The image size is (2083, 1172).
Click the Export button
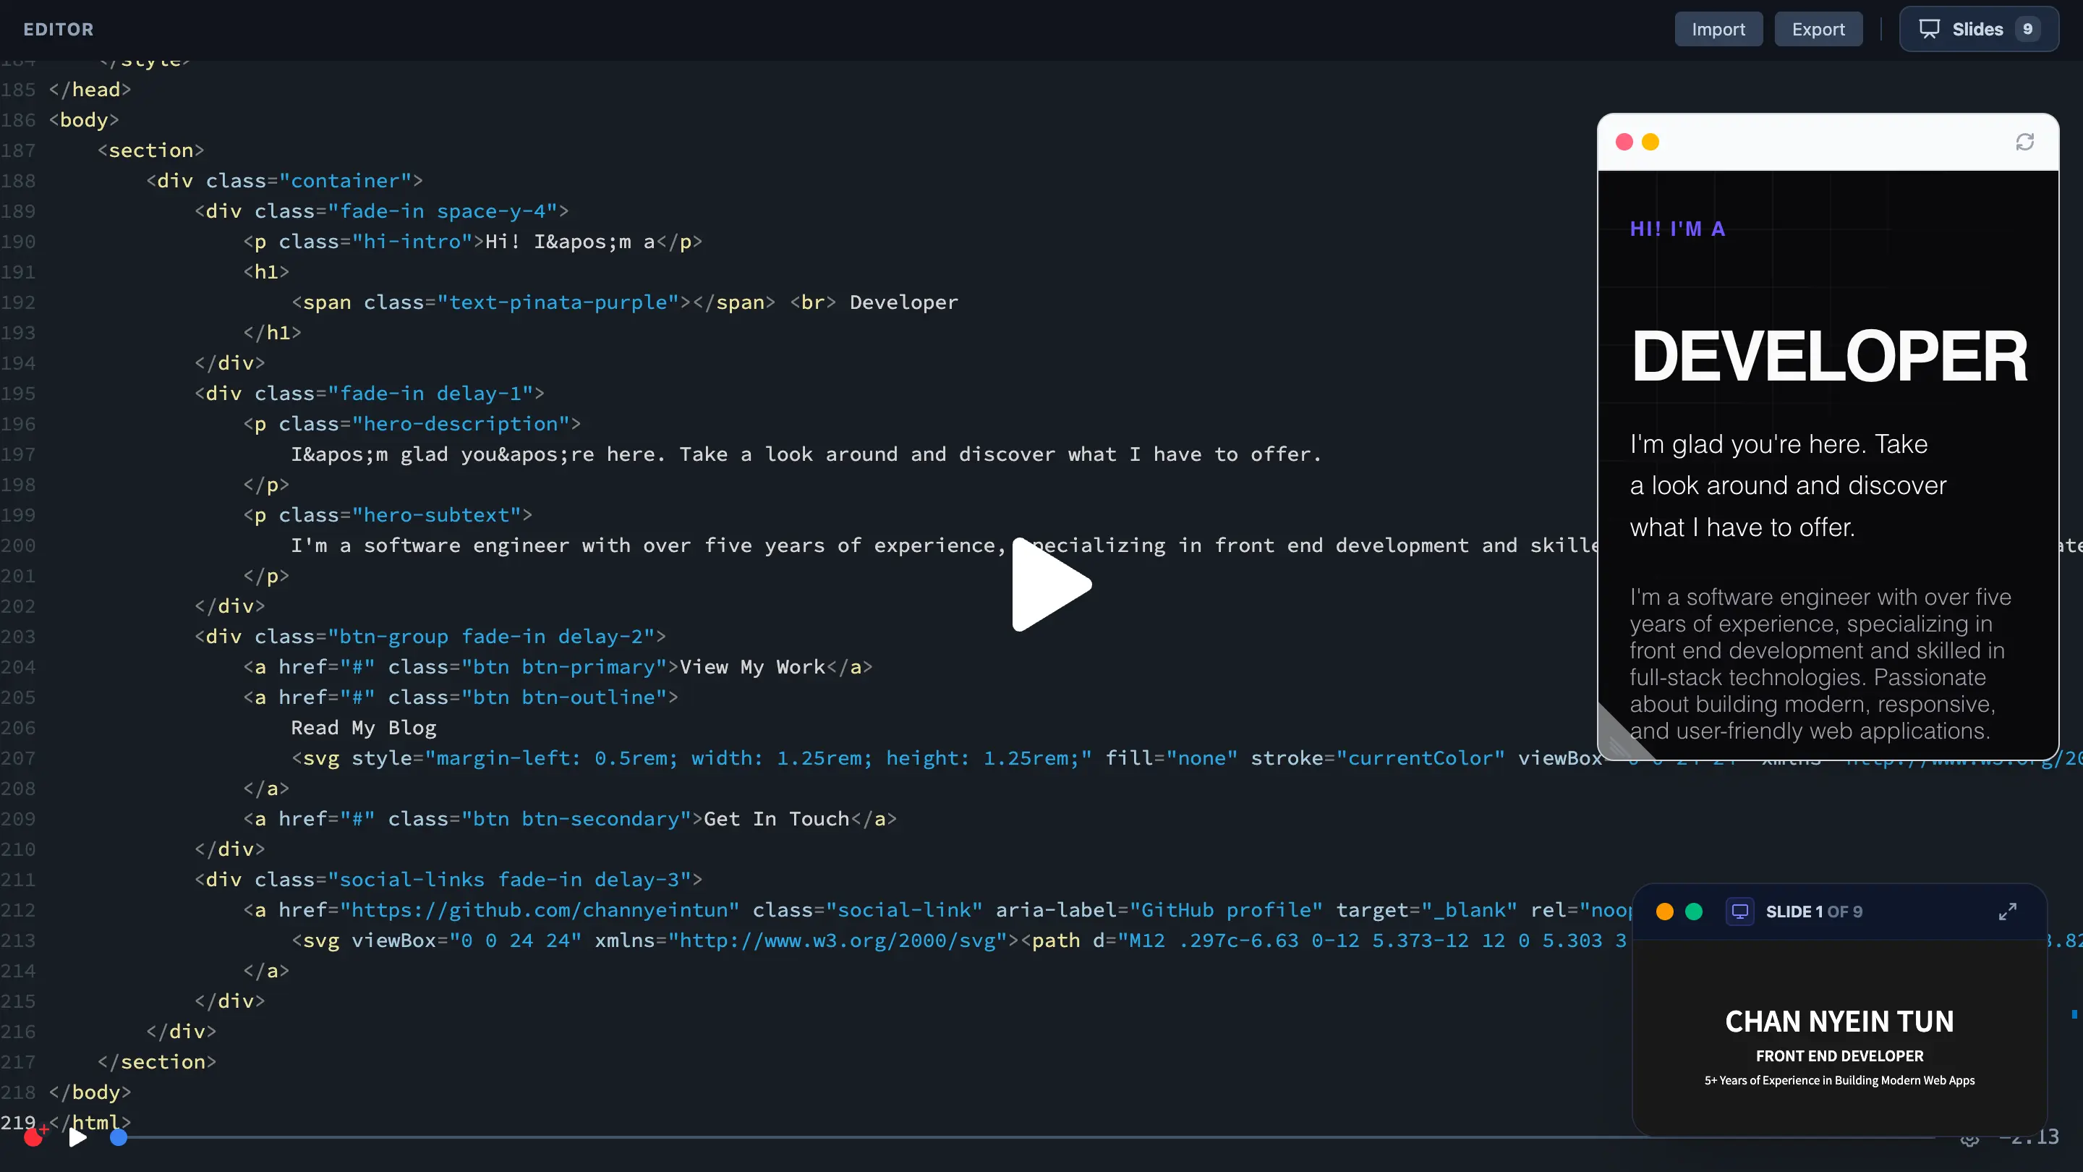pyautogui.click(x=1818, y=28)
